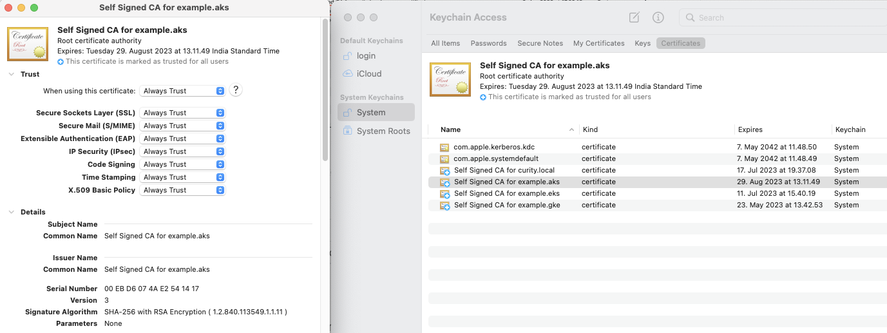
Task: Click the certificate icon for com.apple.systemdefault
Action: click(x=444, y=159)
